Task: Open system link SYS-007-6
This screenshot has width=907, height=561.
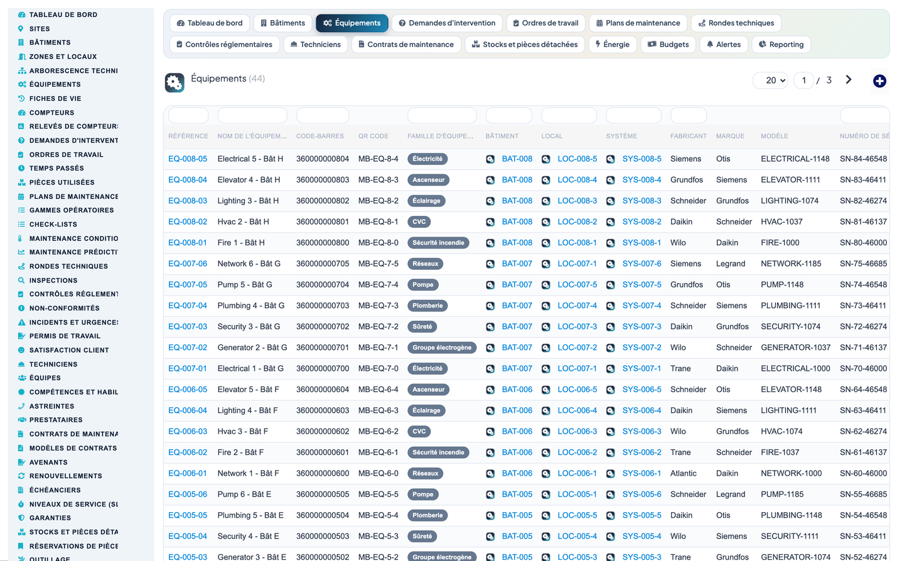Action: point(642,264)
